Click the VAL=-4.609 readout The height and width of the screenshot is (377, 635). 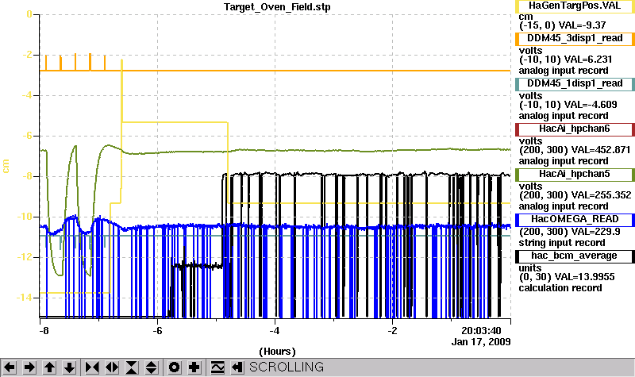591,105
